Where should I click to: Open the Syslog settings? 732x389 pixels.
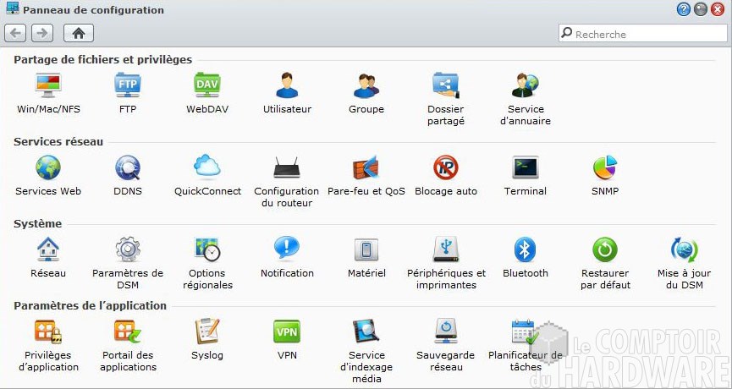207,331
